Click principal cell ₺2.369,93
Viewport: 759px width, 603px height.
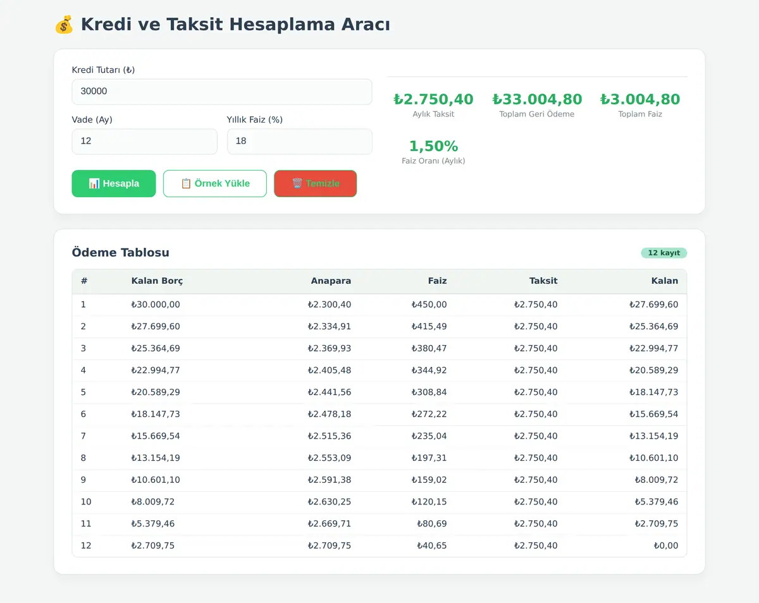point(330,348)
